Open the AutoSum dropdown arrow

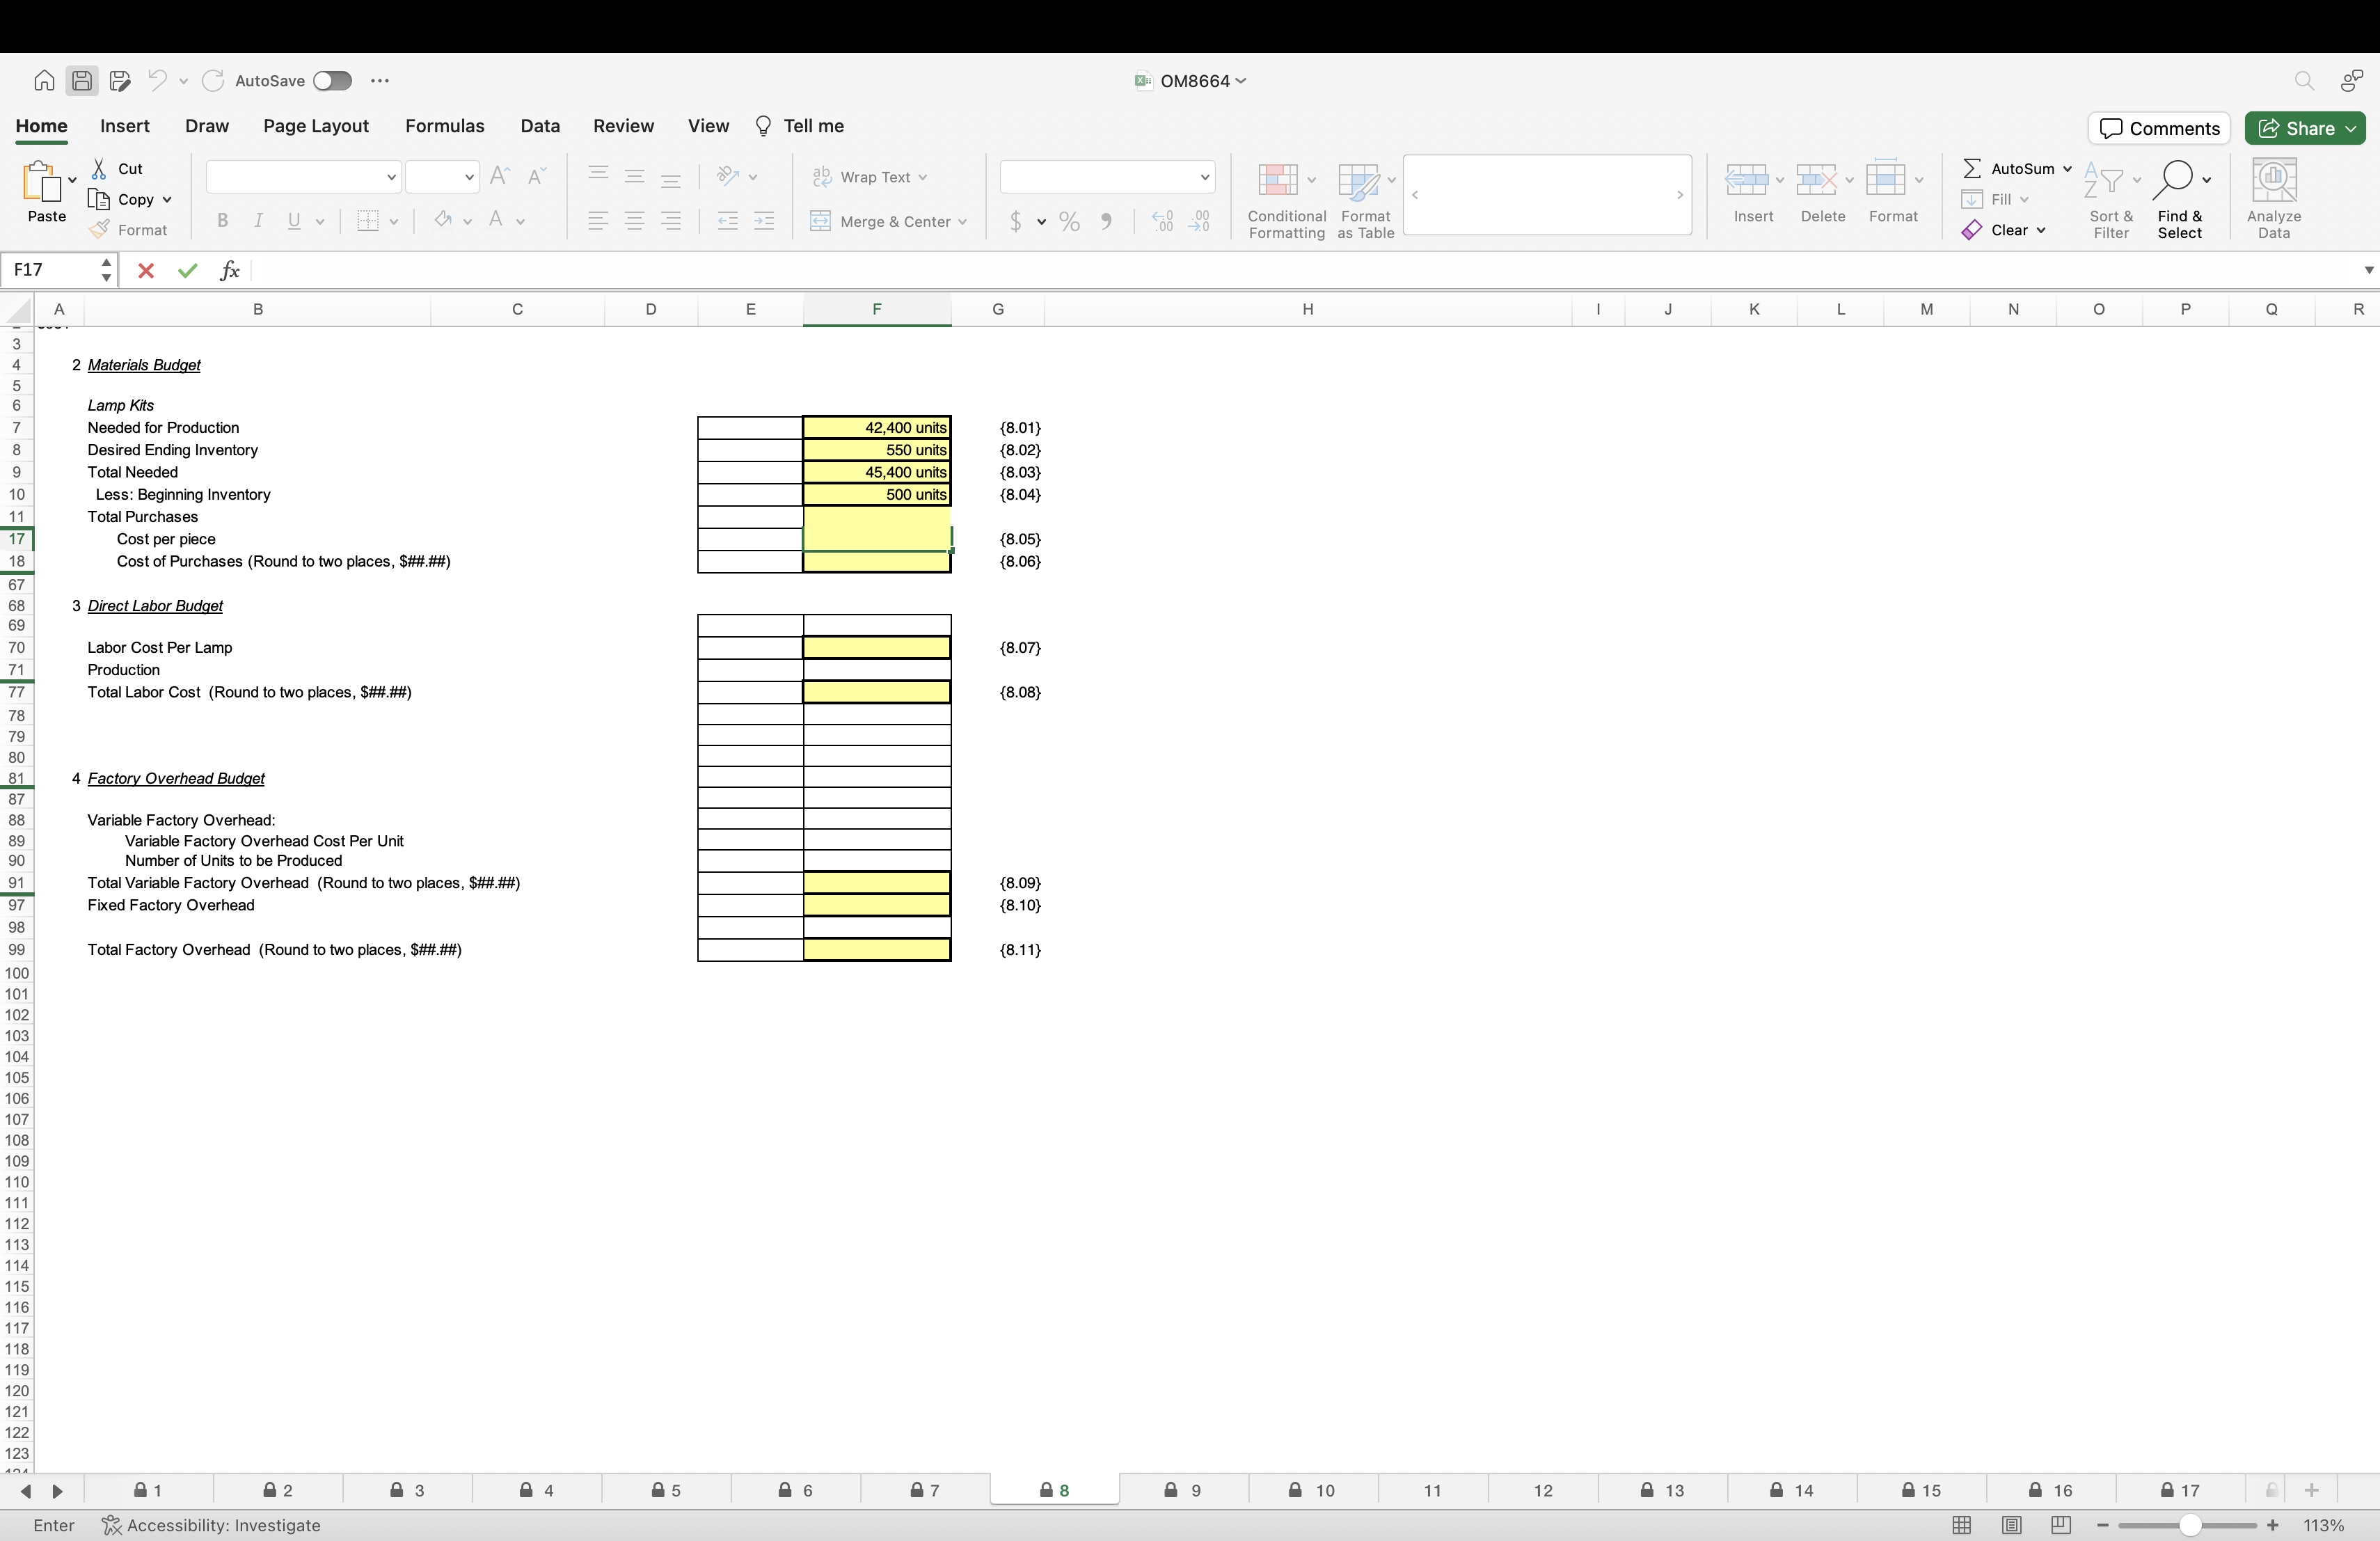click(x=2067, y=169)
